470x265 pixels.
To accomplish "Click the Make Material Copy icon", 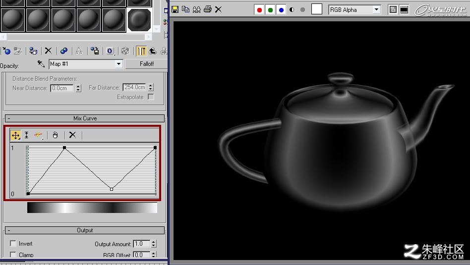I will [x=64, y=51].
